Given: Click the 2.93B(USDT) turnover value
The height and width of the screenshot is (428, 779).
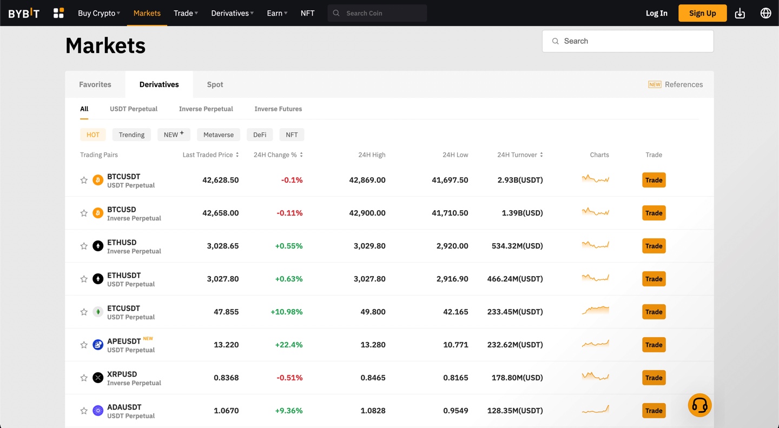Looking at the screenshot, I should pos(520,180).
